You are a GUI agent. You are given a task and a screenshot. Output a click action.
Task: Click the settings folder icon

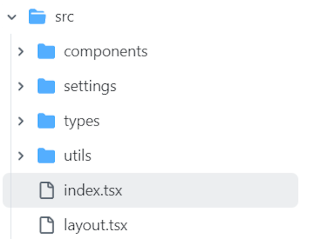pyautogui.click(x=46, y=86)
